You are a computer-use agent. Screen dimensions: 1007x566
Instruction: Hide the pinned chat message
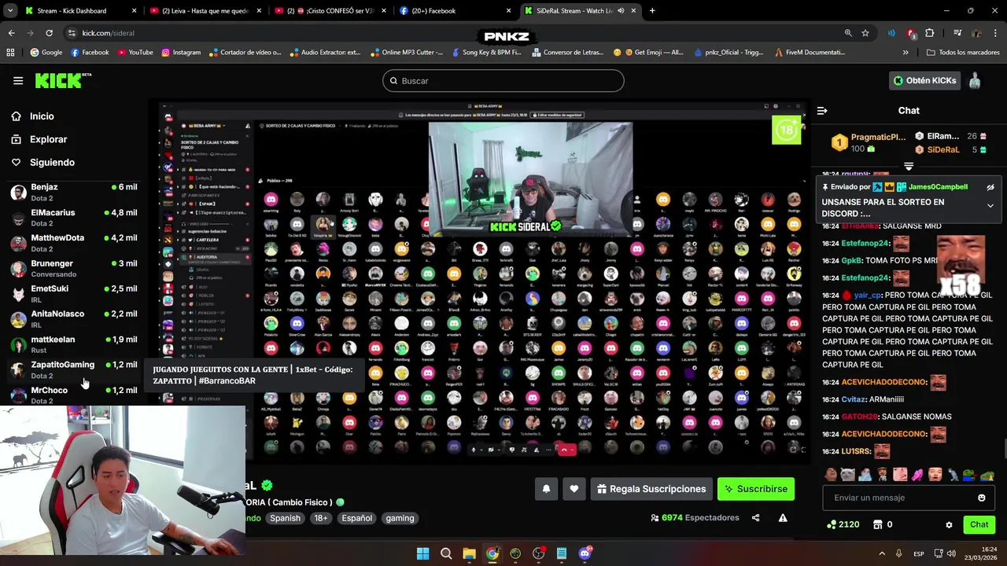coord(990,187)
